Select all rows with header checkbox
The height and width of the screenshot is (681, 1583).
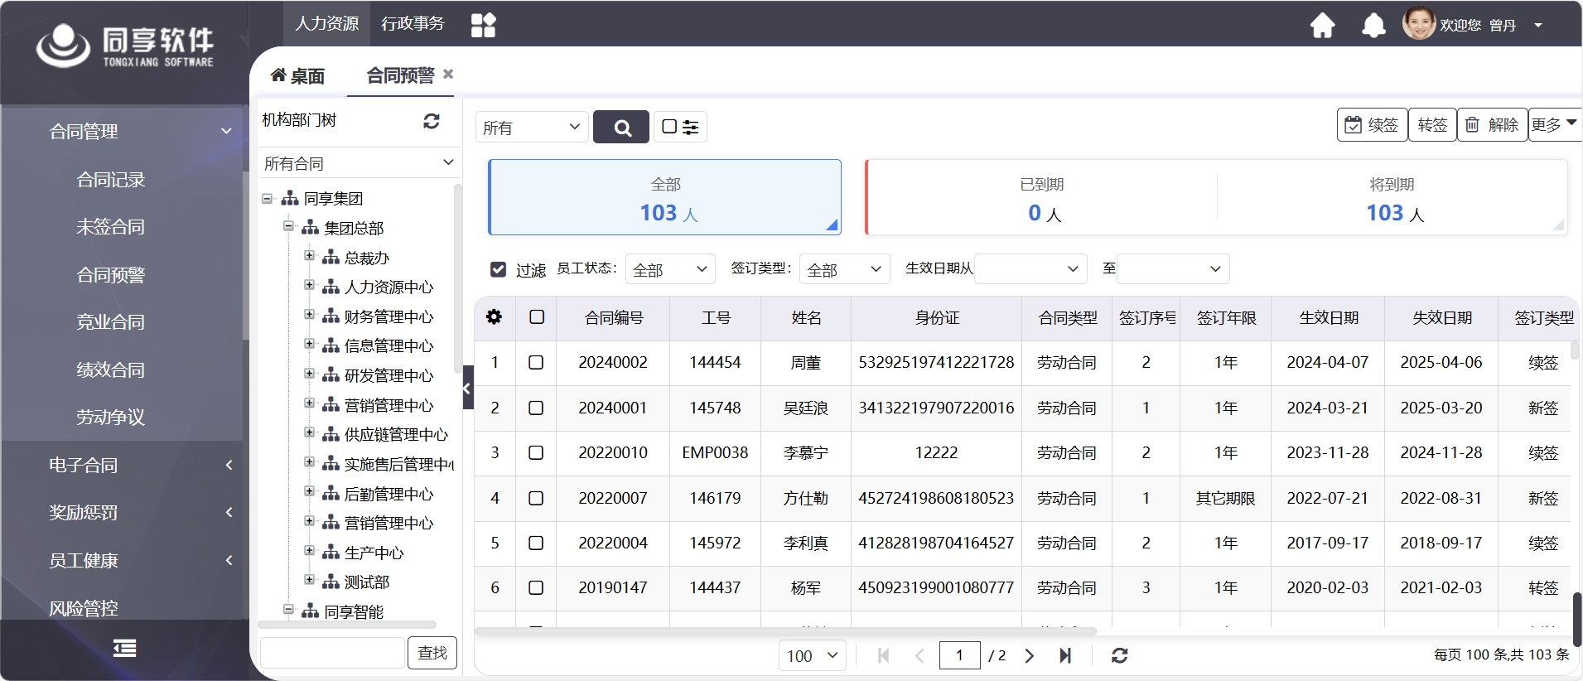tap(537, 316)
